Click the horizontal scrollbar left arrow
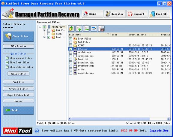The width and height of the screenshot is (173, 137). coord(70,119)
